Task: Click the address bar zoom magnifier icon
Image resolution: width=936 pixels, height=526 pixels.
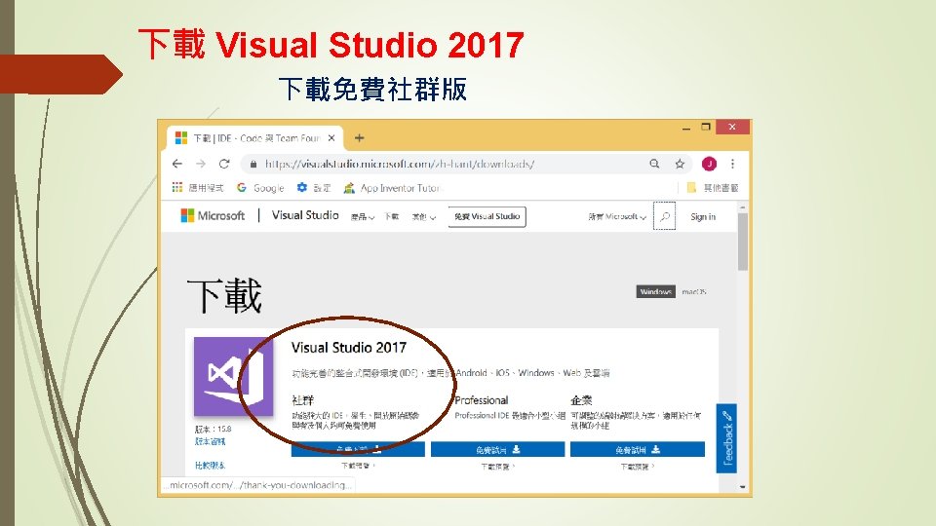Action: (654, 164)
